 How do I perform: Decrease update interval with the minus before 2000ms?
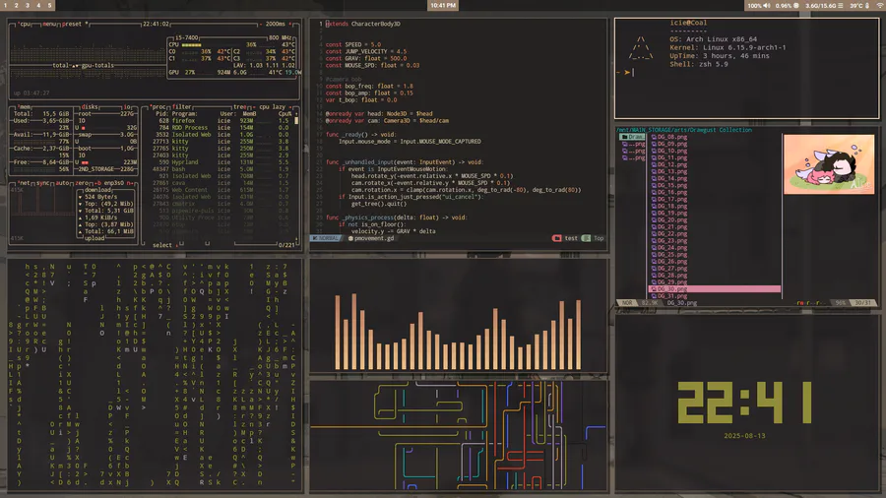(x=260, y=24)
